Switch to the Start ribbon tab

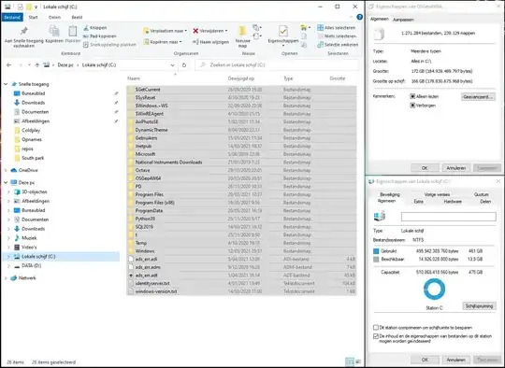33,18
